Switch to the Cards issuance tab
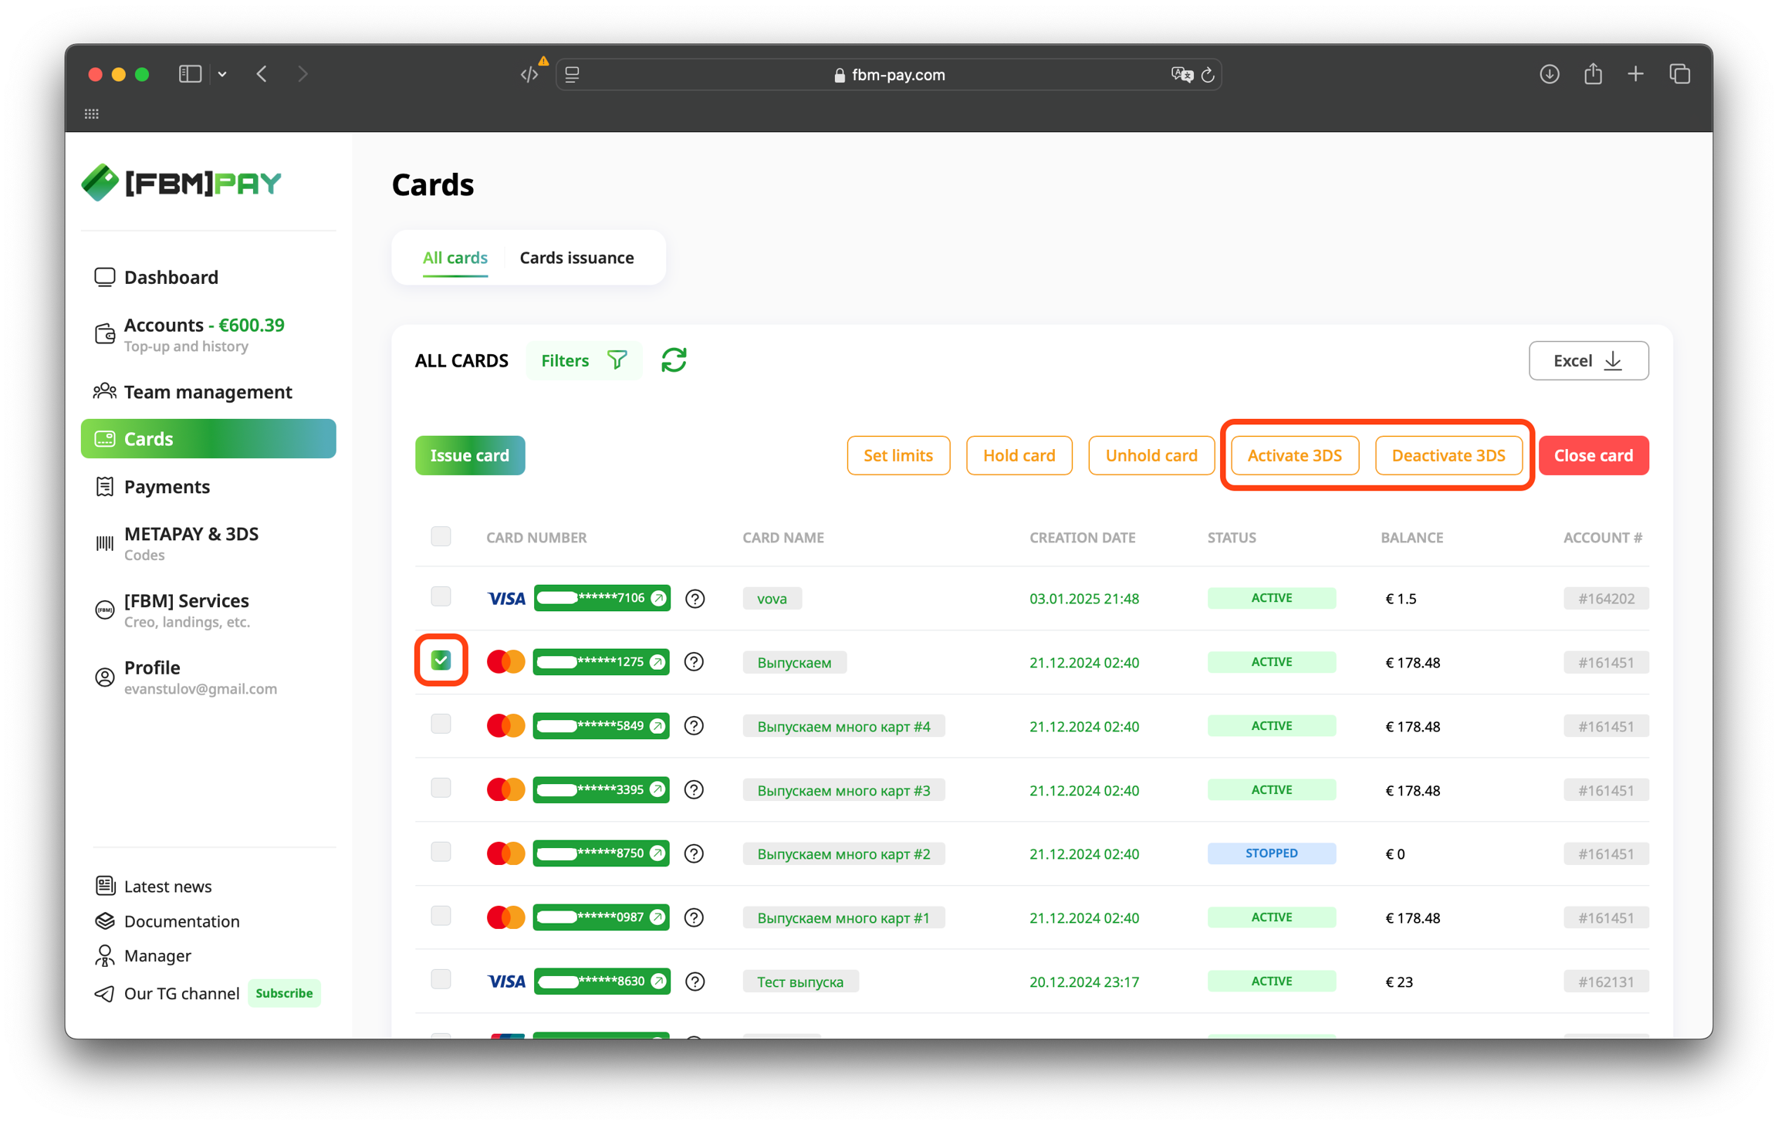The image size is (1778, 1125). [576, 258]
